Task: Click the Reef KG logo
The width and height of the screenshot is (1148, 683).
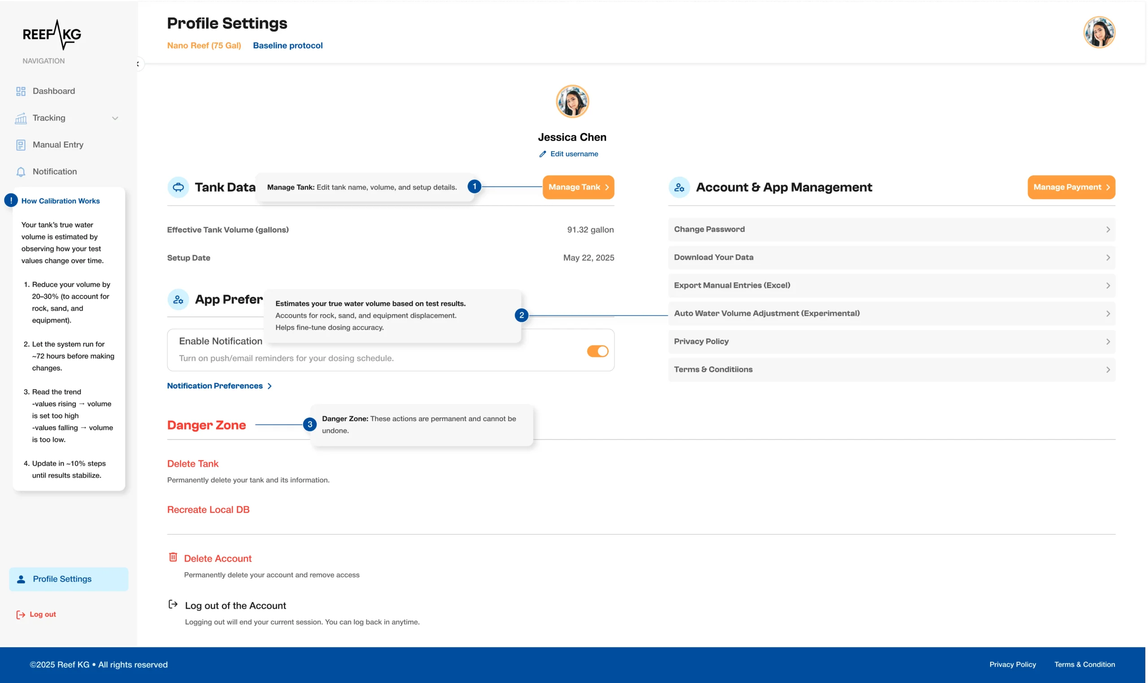Action: (52, 35)
